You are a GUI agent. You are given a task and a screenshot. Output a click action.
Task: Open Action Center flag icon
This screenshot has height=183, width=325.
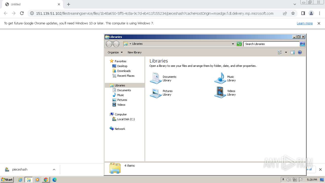coord(301,180)
